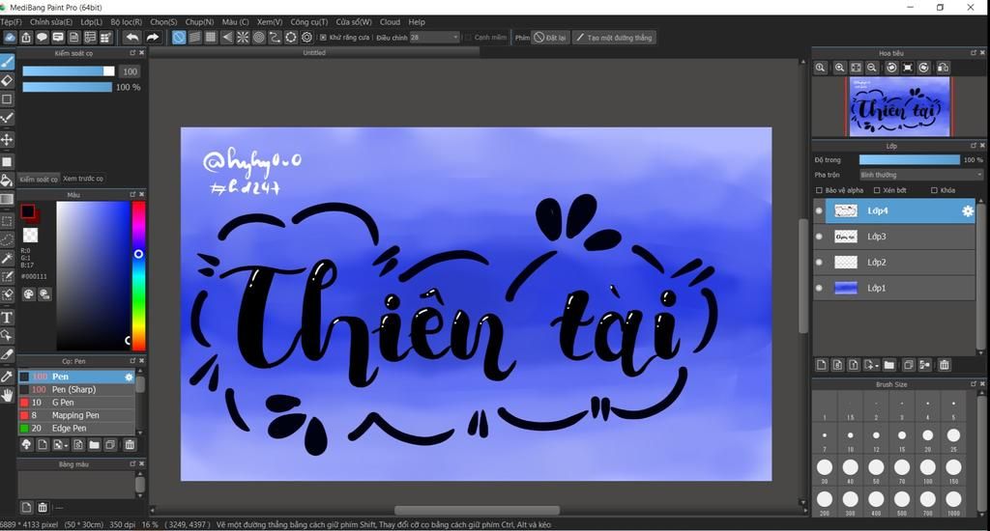Add new layer in Layer panel
This screenshot has height=531, width=990.
822,365
